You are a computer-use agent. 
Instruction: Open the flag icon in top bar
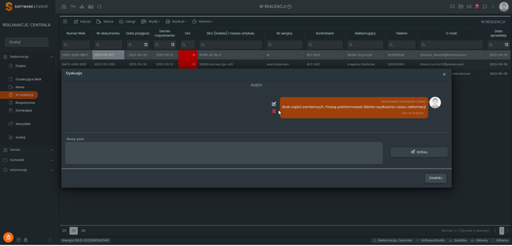coord(452,6)
